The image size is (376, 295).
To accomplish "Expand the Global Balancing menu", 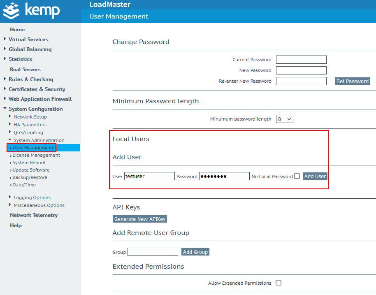I will click(x=30, y=49).
